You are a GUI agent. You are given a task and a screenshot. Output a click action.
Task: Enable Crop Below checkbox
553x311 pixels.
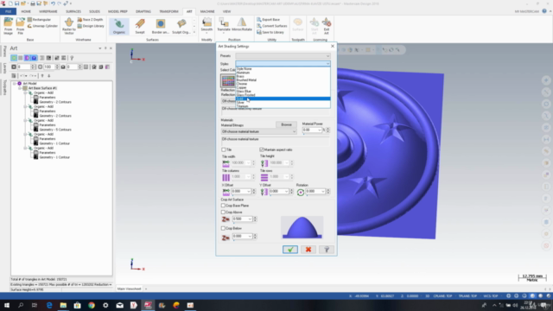[x=223, y=228]
